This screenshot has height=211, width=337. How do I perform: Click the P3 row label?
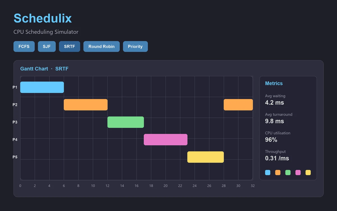(x=15, y=122)
